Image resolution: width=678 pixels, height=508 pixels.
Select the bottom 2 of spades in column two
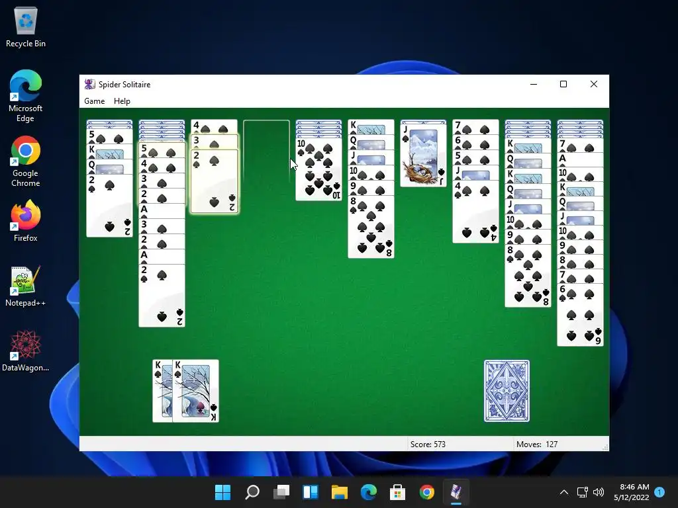point(162,296)
